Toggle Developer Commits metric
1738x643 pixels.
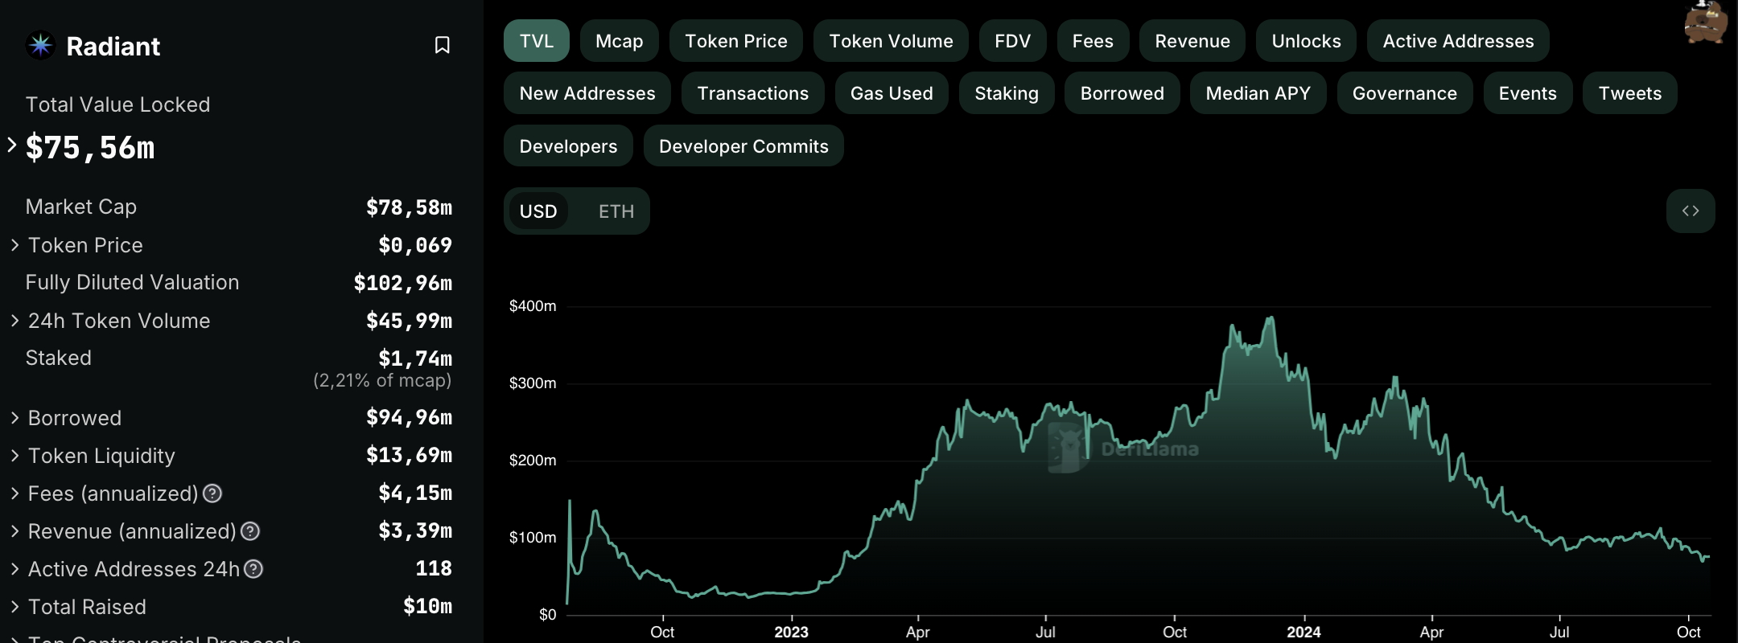743,146
